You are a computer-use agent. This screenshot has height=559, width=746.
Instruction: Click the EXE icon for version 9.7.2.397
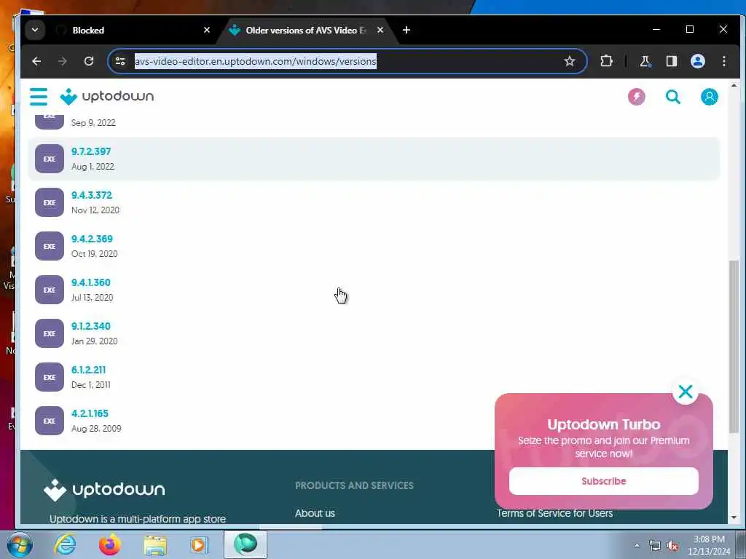tap(50, 159)
